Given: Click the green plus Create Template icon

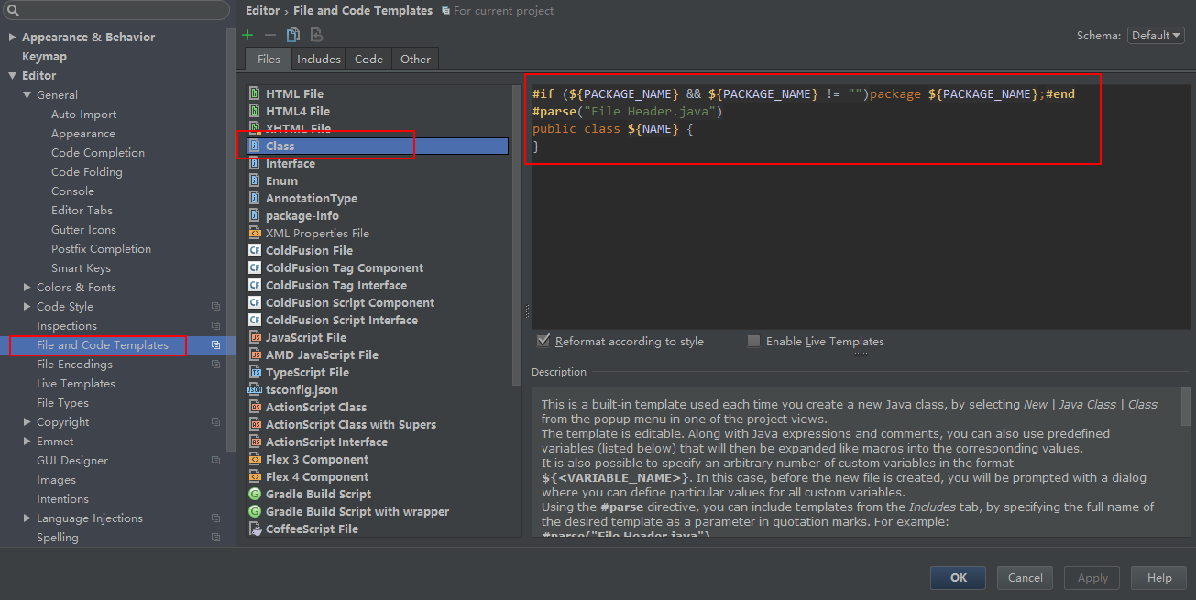Looking at the screenshot, I should point(247,35).
